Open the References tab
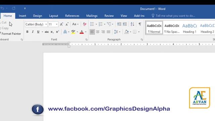 (72, 16)
